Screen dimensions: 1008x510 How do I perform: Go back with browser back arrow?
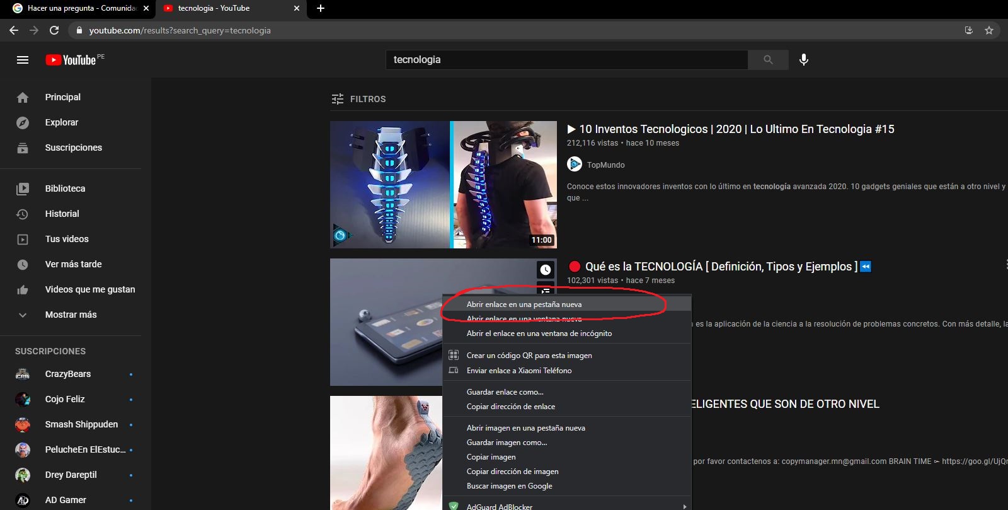[14, 30]
